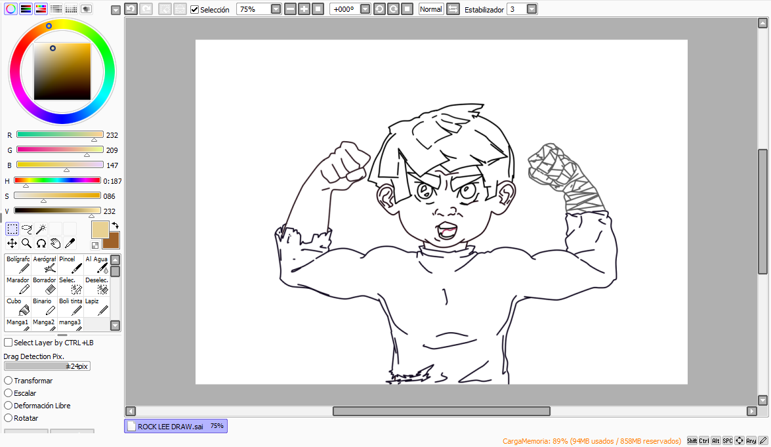Screen dimensions: 771x447
Task: Choose the Aerógrafo airbrush
Action: (x=44, y=265)
